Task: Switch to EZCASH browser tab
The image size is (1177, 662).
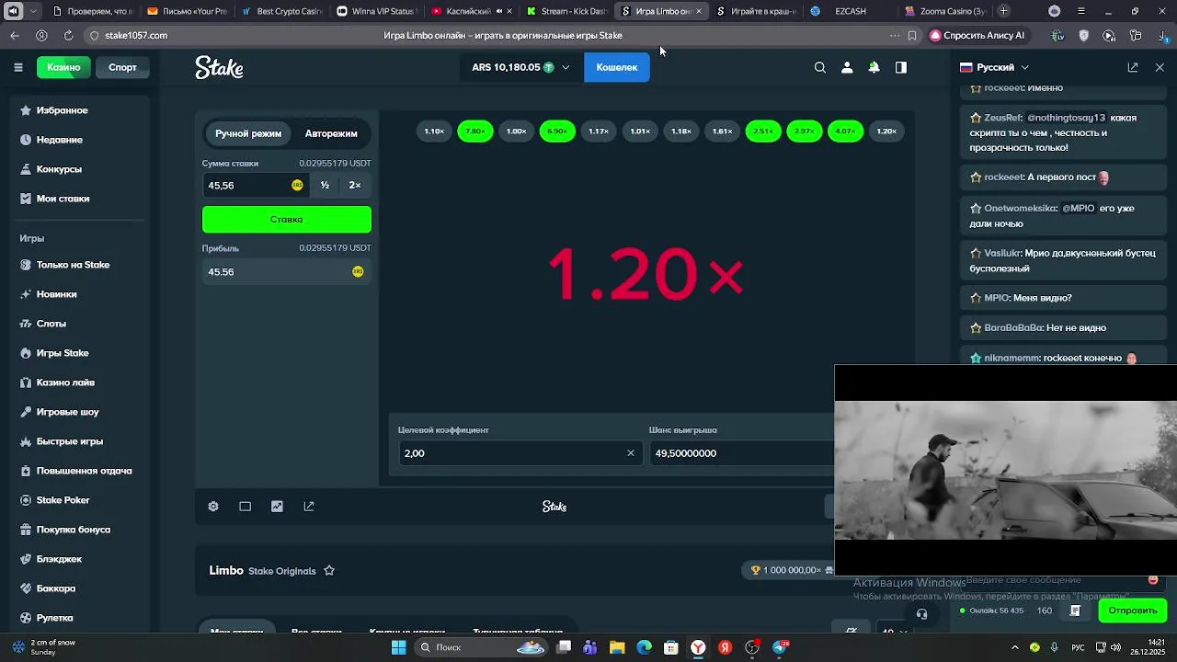Action: (850, 11)
